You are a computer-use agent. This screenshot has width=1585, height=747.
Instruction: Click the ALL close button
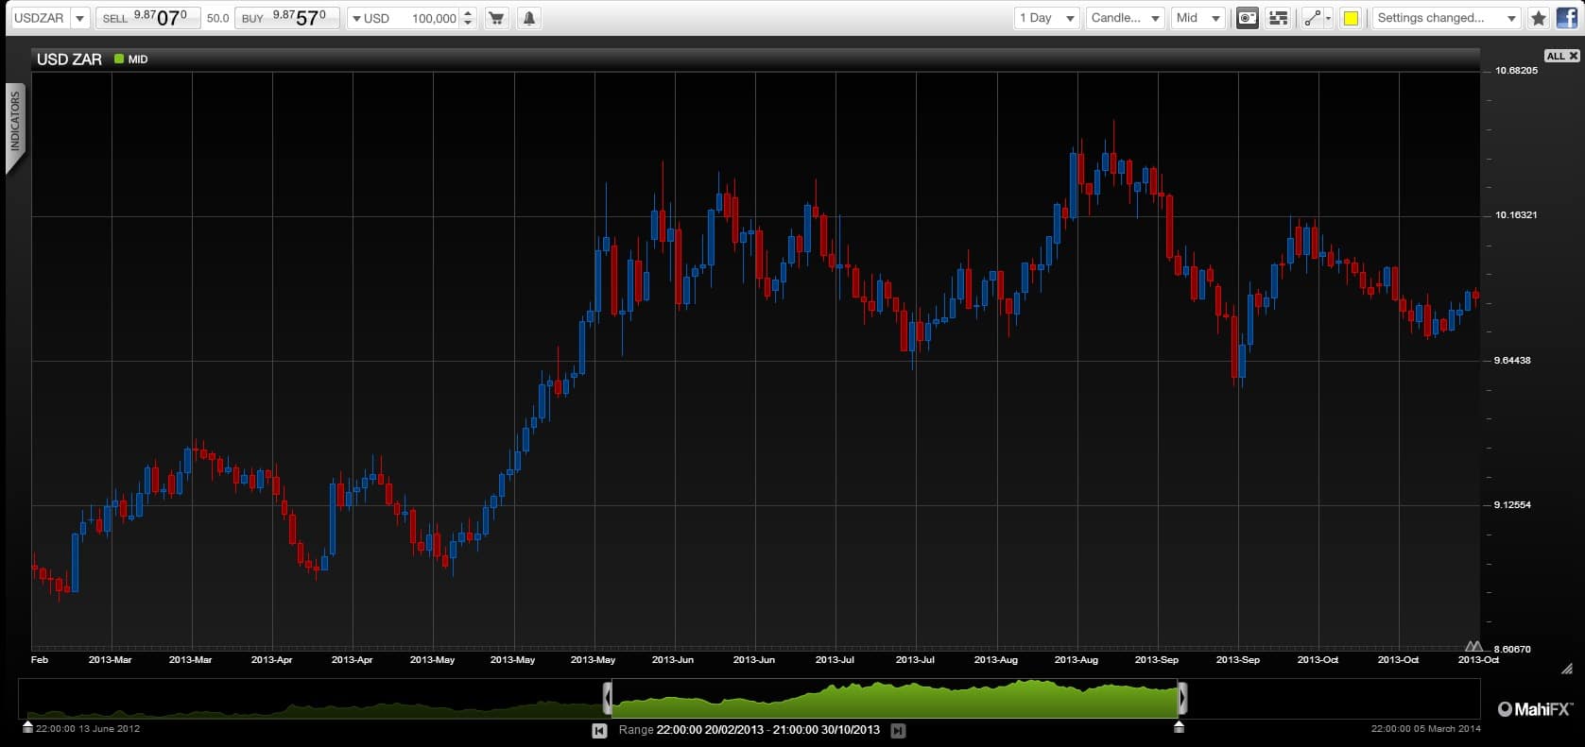click(1561, 56)
